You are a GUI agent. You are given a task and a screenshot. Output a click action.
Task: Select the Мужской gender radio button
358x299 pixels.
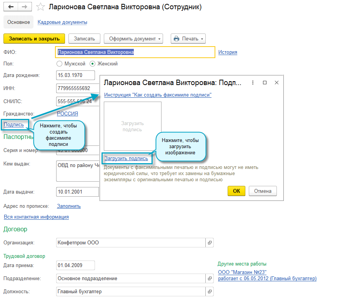click(x=59, y=64)
